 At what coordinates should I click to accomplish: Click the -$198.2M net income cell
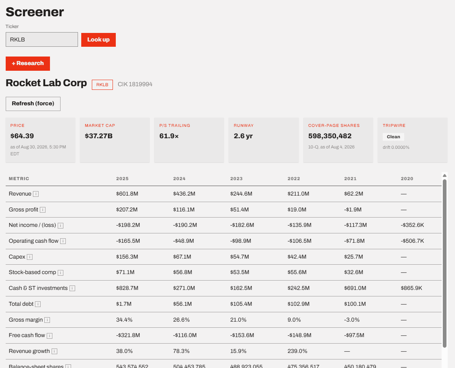128,225
